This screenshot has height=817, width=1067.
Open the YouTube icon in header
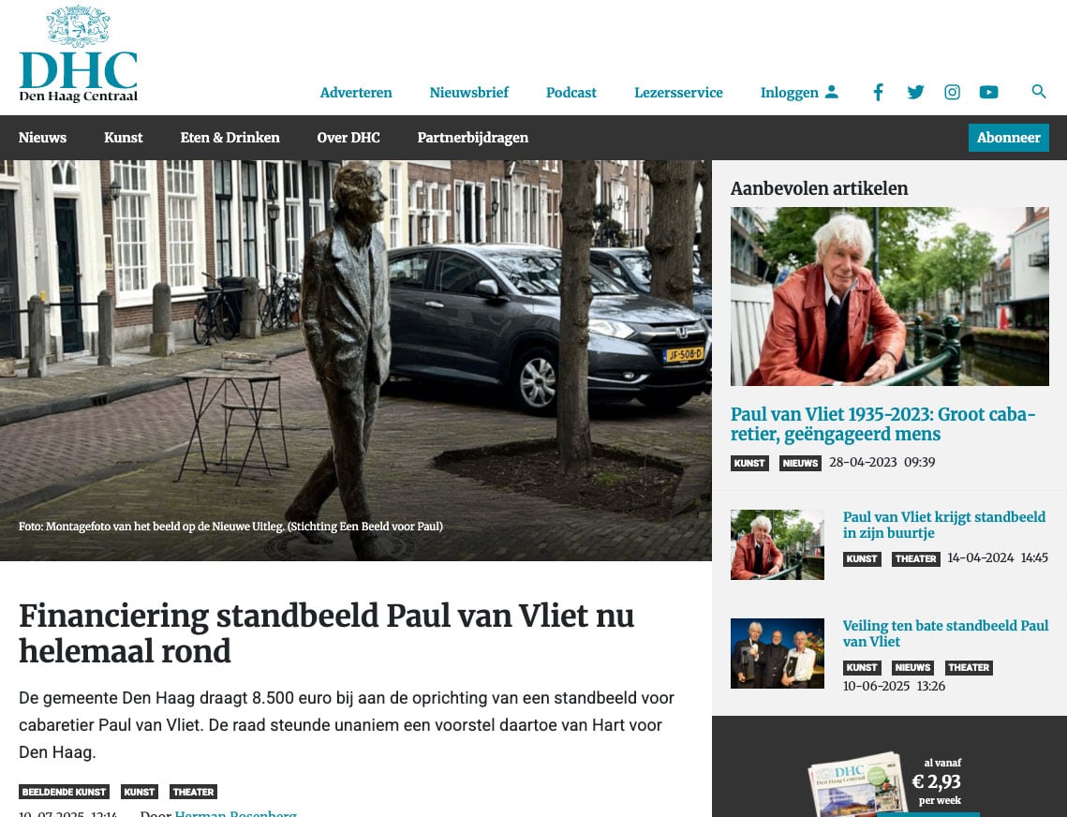click(988, 92)
